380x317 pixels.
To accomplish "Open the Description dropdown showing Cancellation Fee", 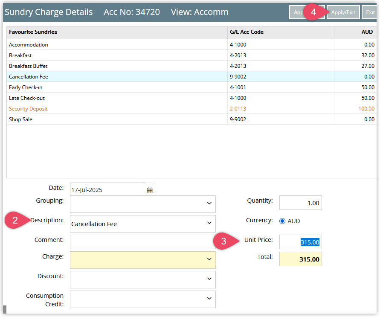I will point(143,224).
